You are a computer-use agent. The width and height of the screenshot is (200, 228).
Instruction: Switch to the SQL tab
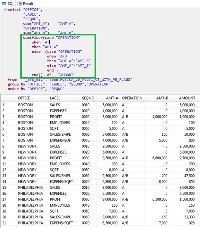point(8,4)
